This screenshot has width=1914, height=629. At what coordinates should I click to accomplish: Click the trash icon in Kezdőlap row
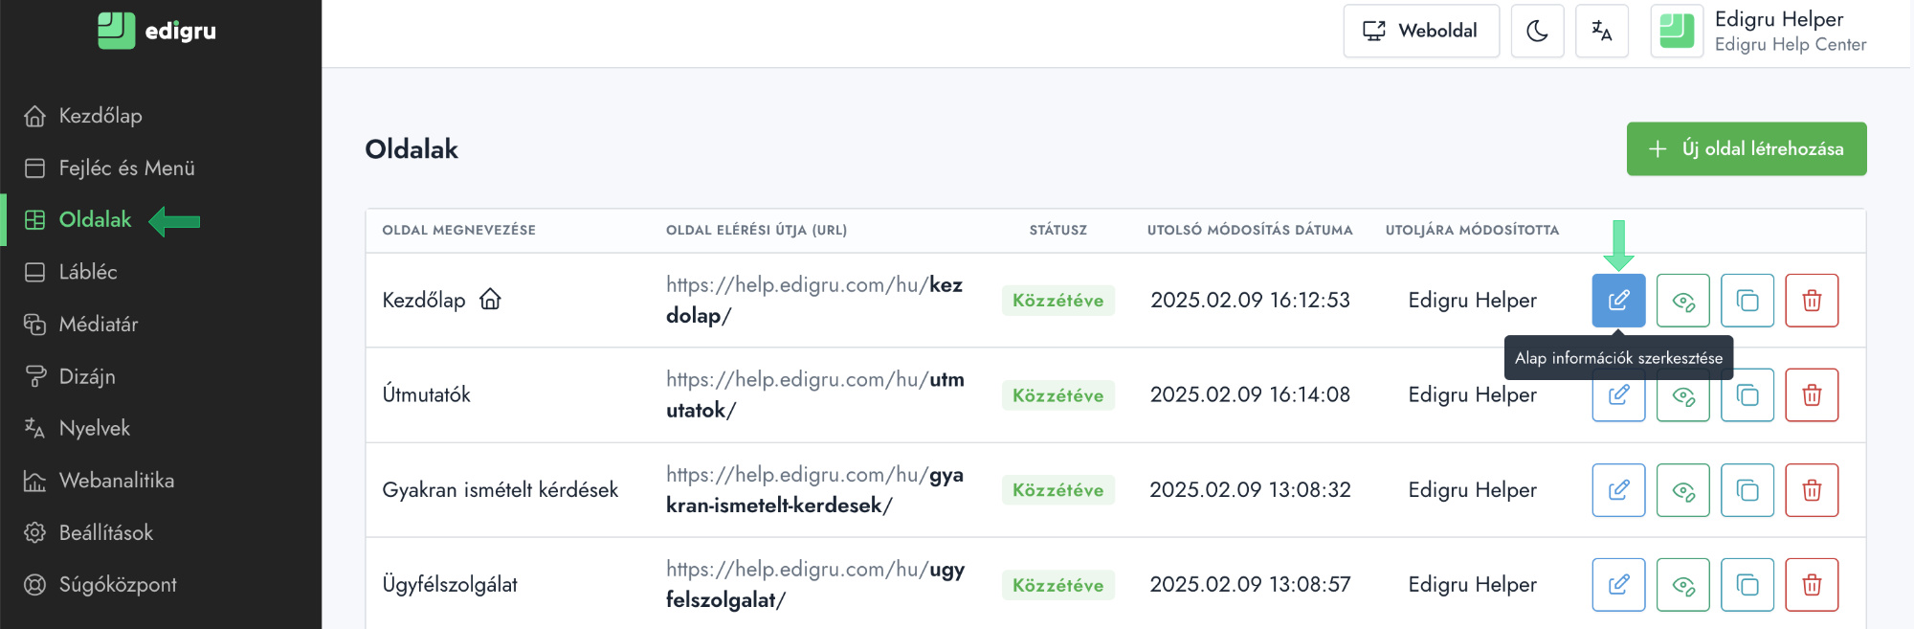coord(1811,301)
